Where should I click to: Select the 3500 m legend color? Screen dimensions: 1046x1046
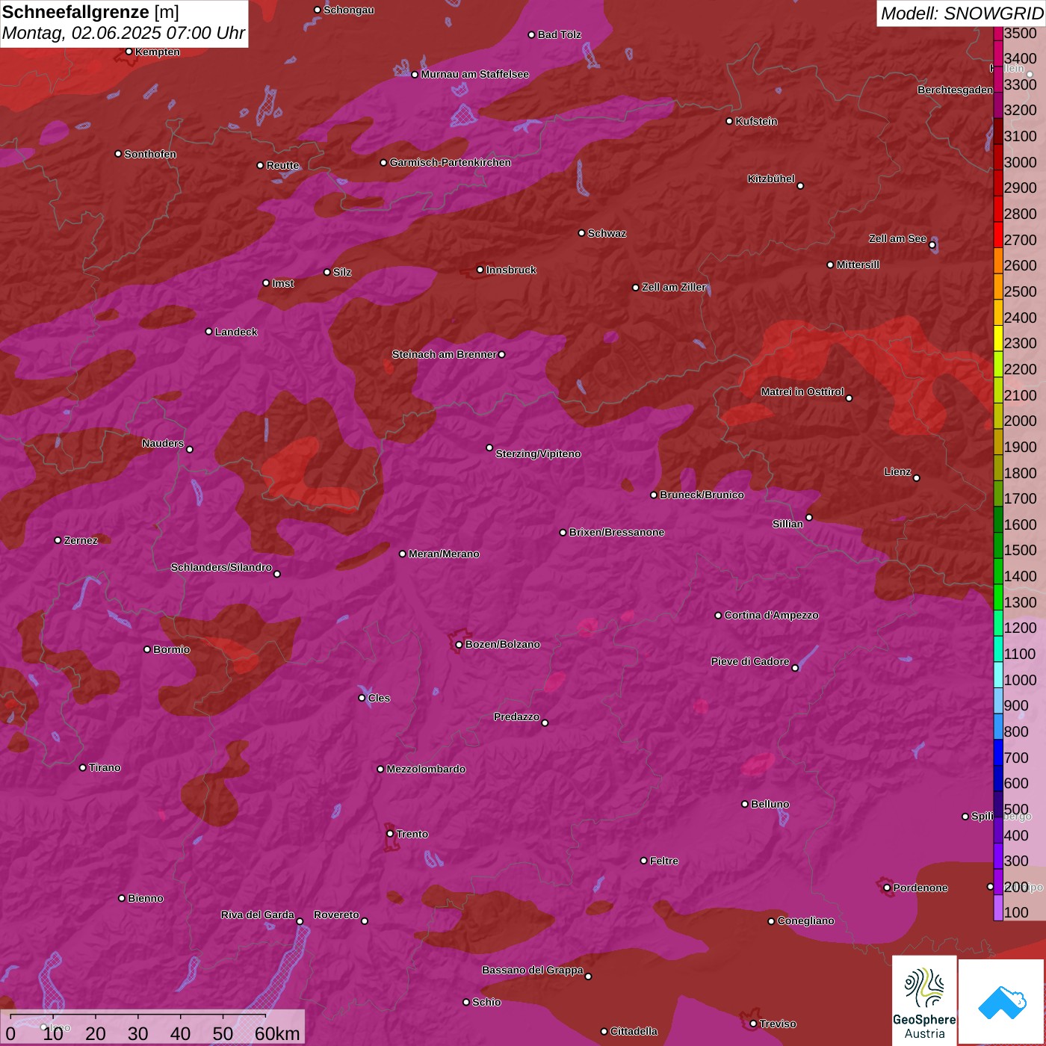click(998, 33)
